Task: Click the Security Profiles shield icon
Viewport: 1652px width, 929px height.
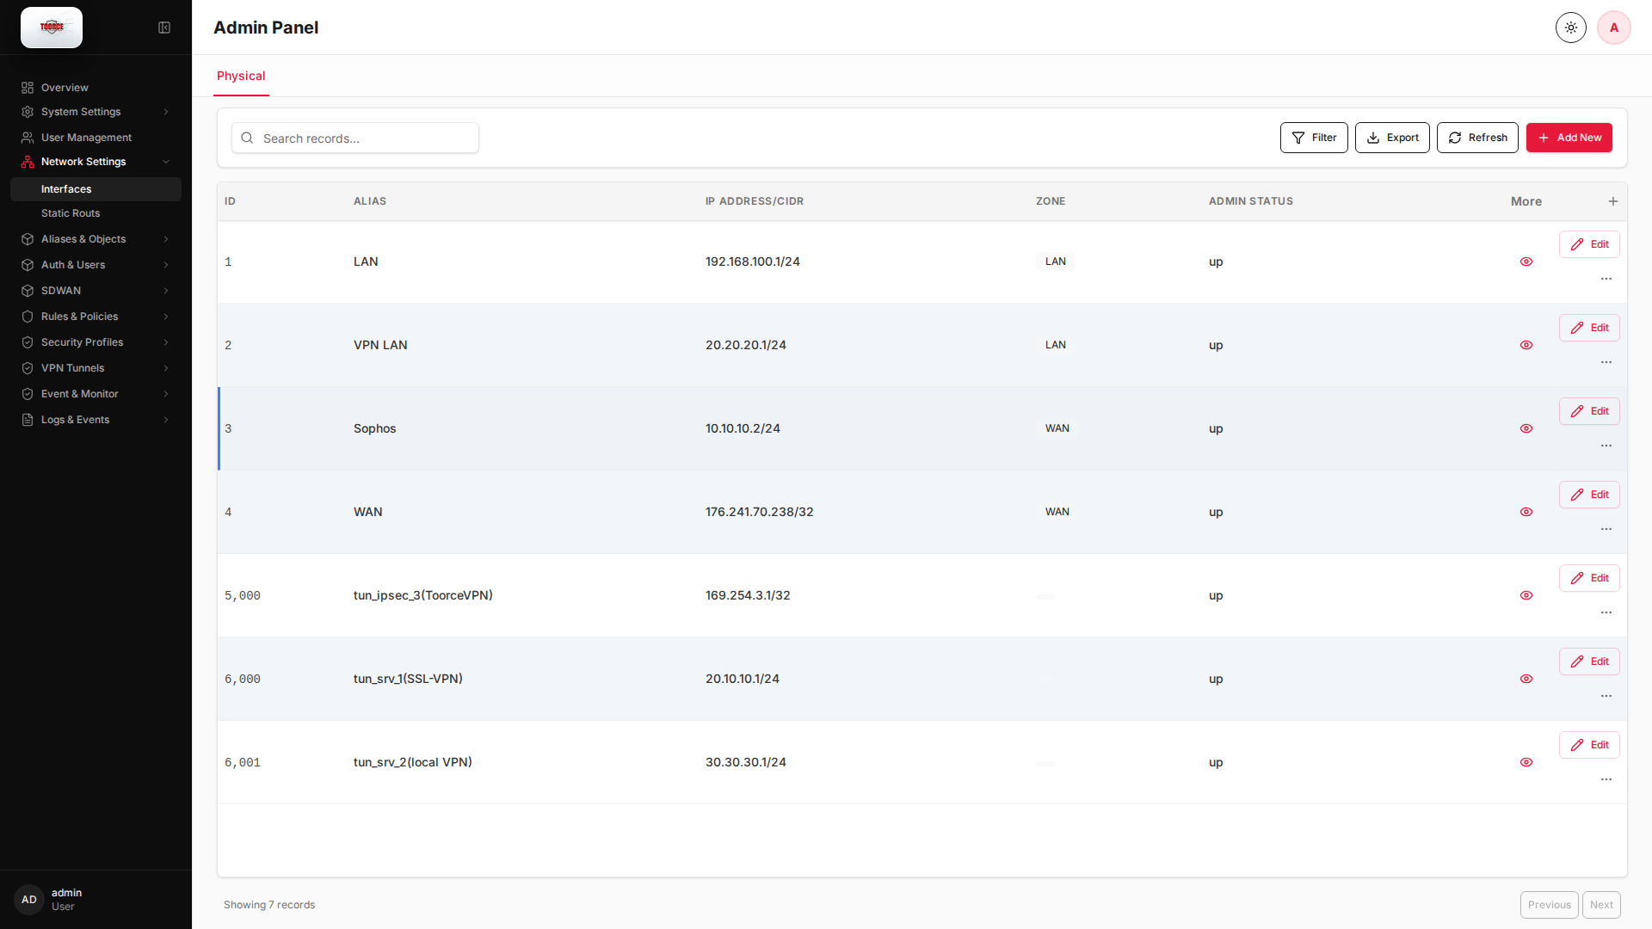Action: pos(28,342)
